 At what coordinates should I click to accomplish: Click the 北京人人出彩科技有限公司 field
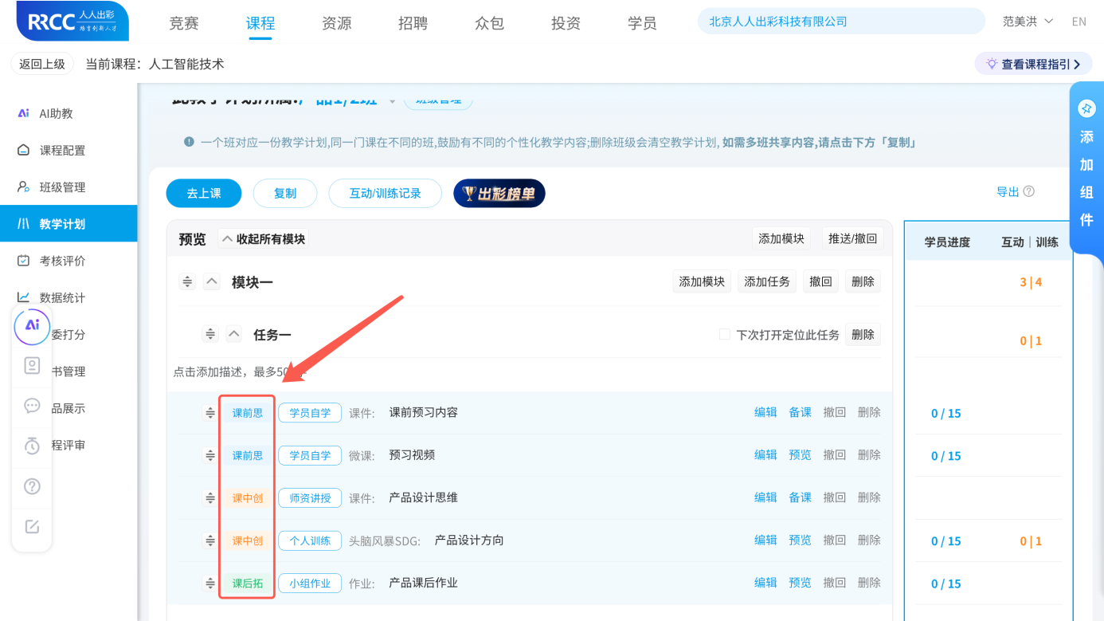pyautogui.click(x=841, y=22)
